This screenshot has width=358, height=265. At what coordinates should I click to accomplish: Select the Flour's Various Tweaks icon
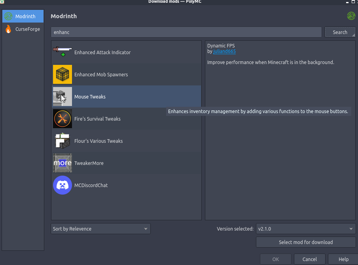pos(62,141)
